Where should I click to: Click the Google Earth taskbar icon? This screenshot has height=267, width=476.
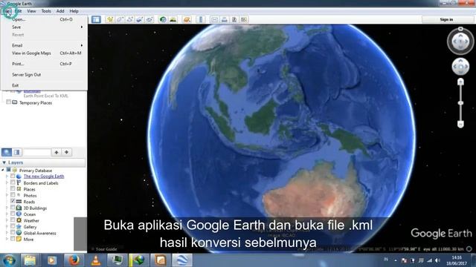pyautogui.click(x=182, y=260)
